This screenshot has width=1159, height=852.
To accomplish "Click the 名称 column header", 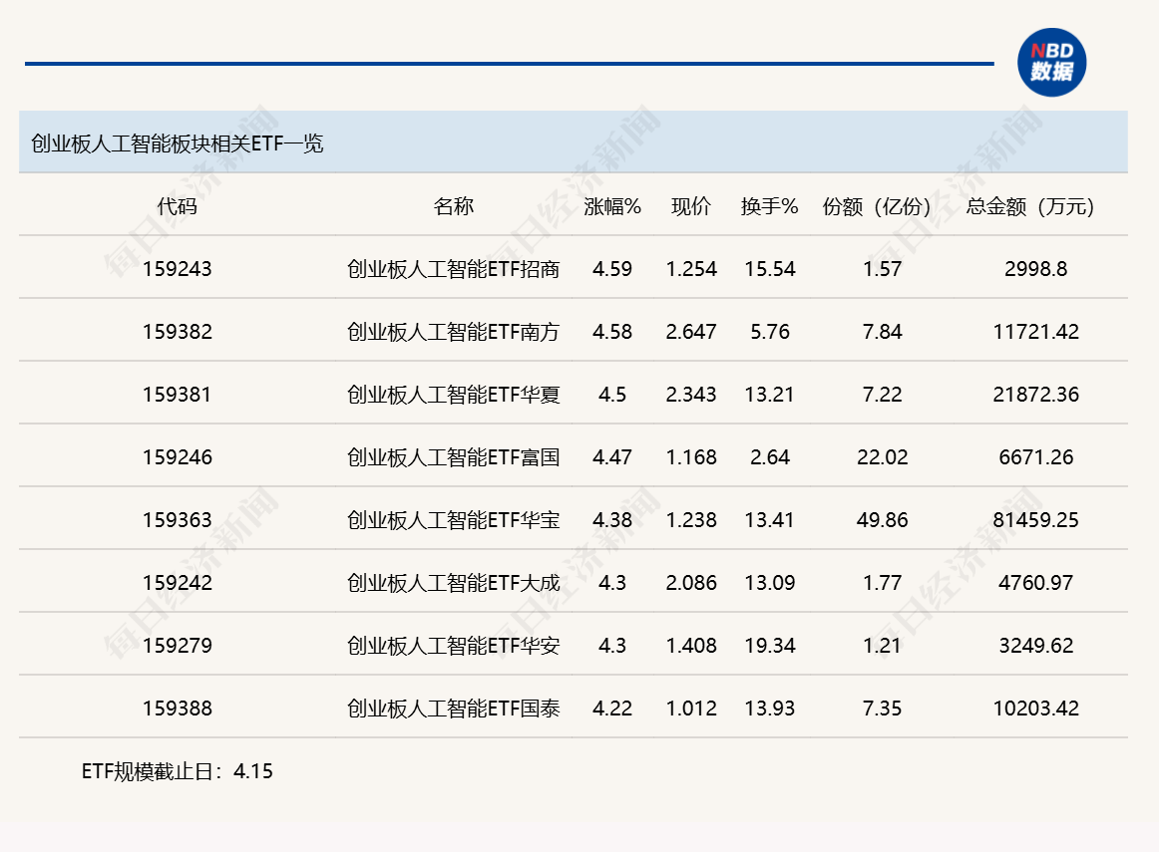I will [454, 208].
